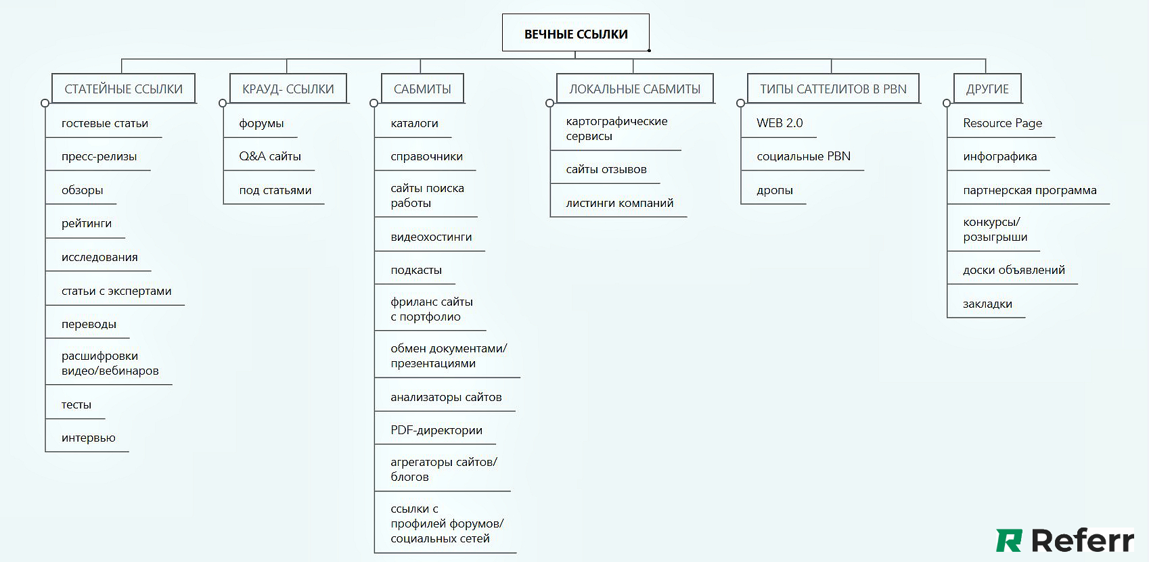The height and width of the screenshot is (562, 1149).
Task: Select the картографические сервисы node
Action: (616, 128)
